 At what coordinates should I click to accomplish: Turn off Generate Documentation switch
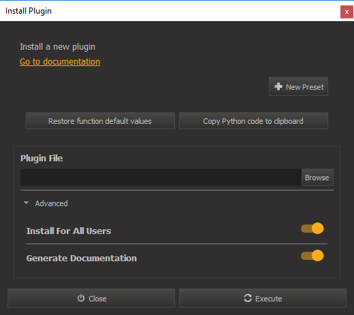coord(312,256)
